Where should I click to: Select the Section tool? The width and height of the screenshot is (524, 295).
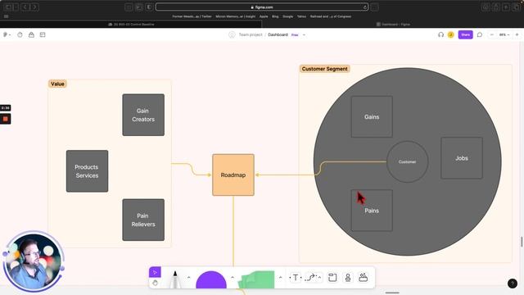coord(332,277)
